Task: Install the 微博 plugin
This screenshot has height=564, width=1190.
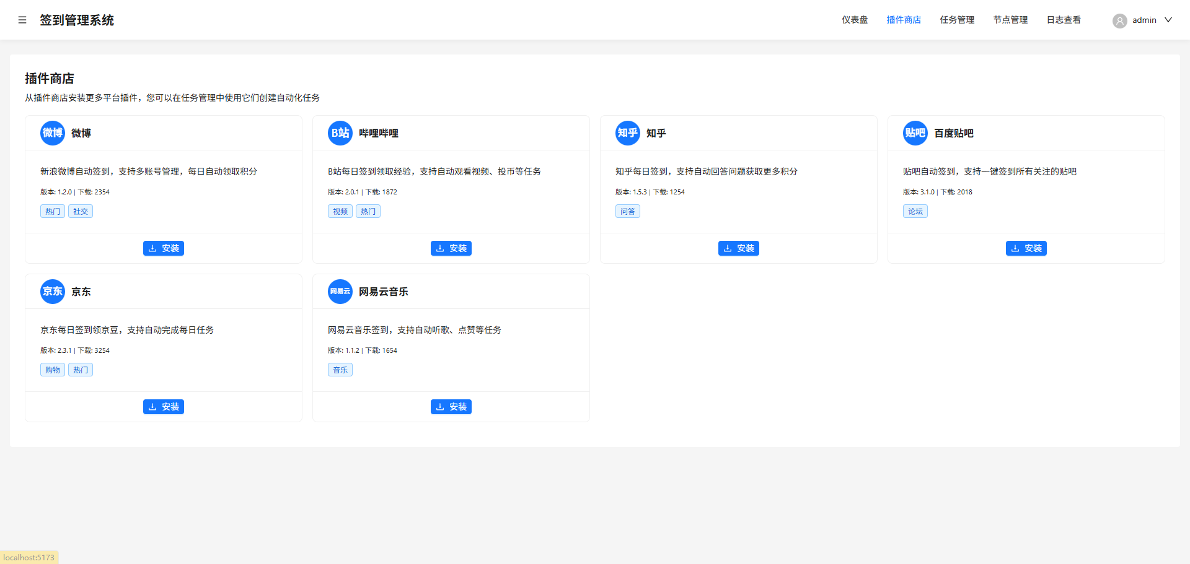Action: [x=164, y=248]
